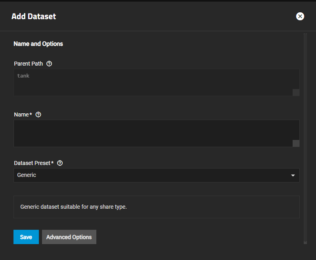Open the Generic preset selector
The image size is (316, 260).
[x=151, y=175]
